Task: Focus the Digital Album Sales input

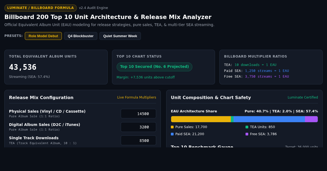Action: click(138, 127)
